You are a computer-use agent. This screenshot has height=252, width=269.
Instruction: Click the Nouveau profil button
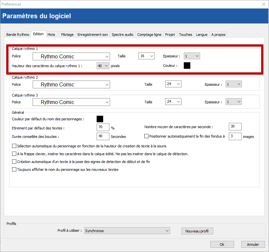pyautogui.click(x=197, y=231)
